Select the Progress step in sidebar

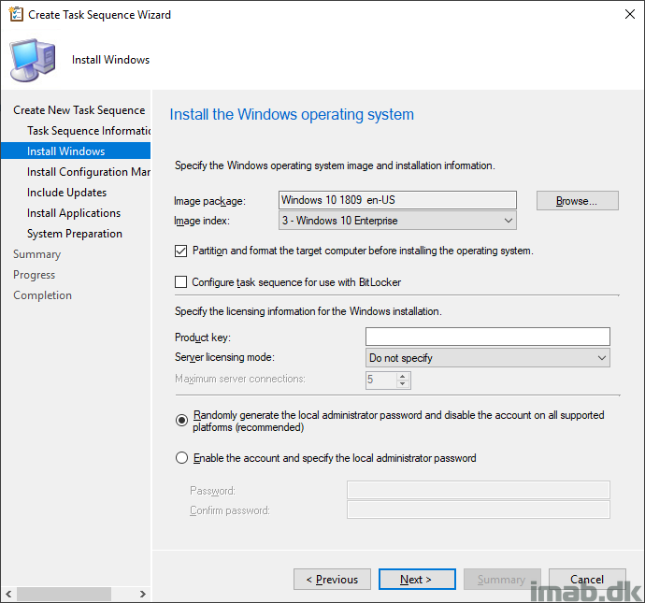click(x=35, y=275)
